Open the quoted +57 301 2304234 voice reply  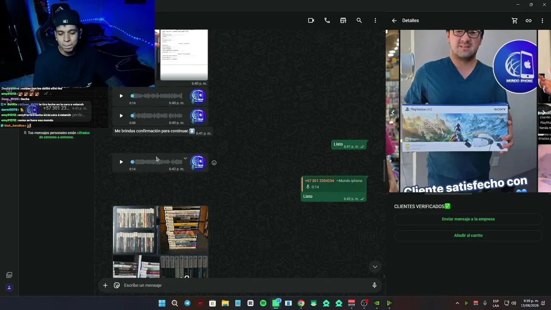(x=334, y=184)
